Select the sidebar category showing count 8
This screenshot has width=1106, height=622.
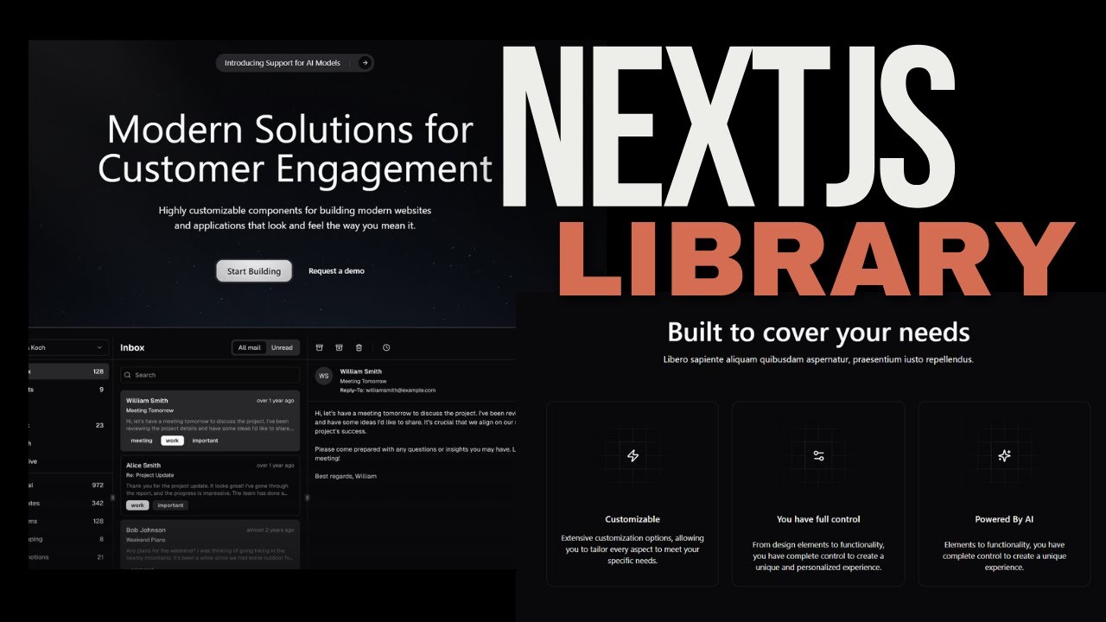[x=68, y=539]
